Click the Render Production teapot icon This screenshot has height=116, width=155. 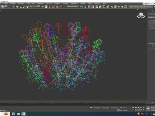point(119,7)
